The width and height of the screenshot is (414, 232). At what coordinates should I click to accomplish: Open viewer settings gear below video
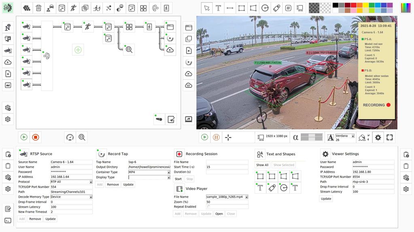(x=378, y=137)
